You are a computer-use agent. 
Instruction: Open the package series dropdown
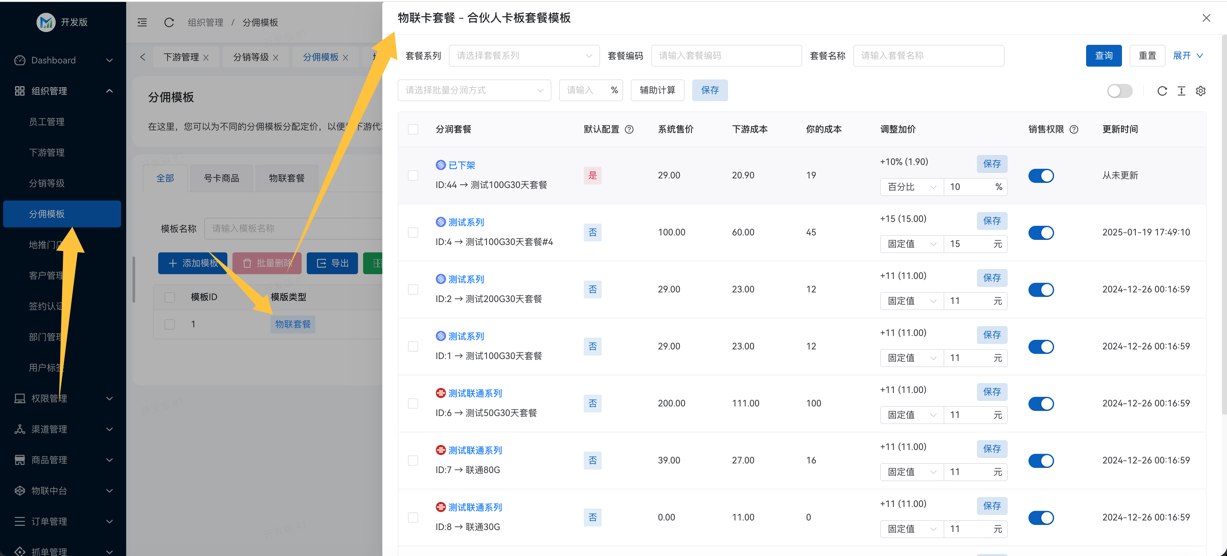pos(524,56)
